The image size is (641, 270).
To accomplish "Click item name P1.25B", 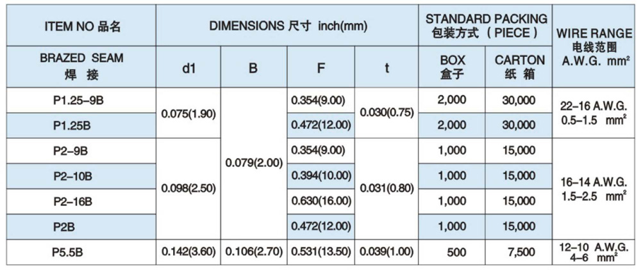I will 81,126.
